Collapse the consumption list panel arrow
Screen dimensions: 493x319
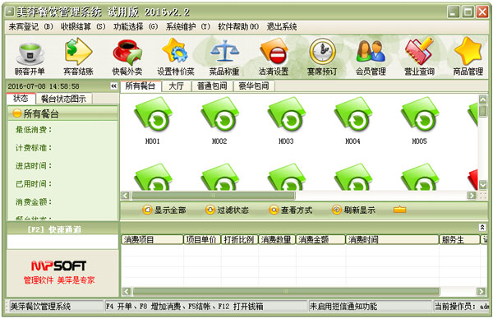[482, 227]
